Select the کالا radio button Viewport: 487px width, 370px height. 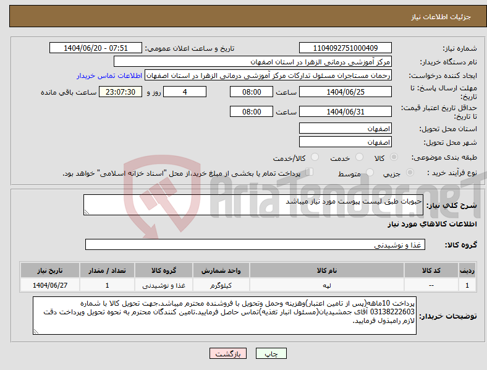(x=394, y=157)
